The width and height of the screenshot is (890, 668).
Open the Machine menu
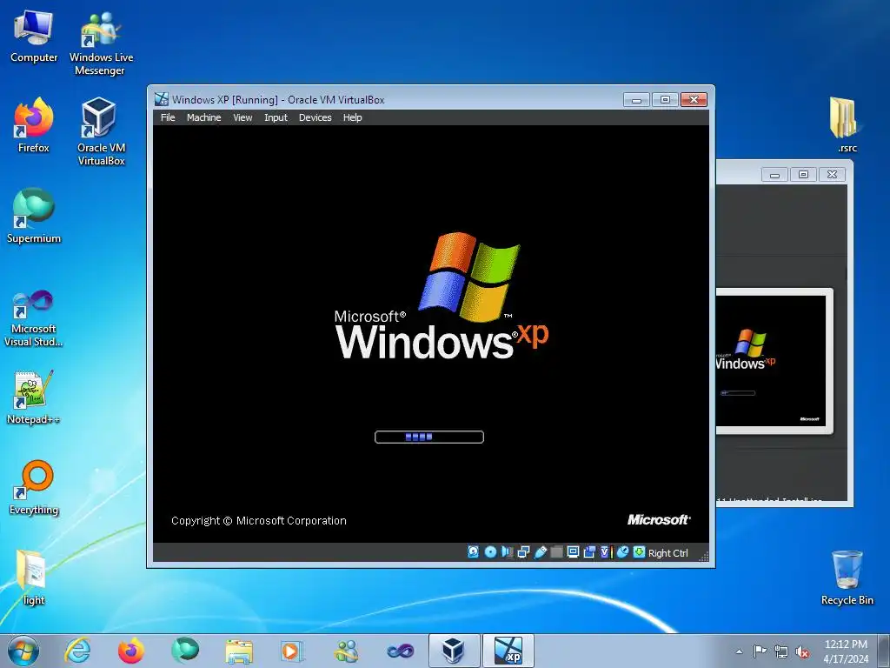coord(203,117)
